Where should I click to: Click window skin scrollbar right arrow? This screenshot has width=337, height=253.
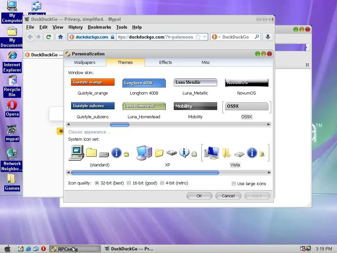269,124
